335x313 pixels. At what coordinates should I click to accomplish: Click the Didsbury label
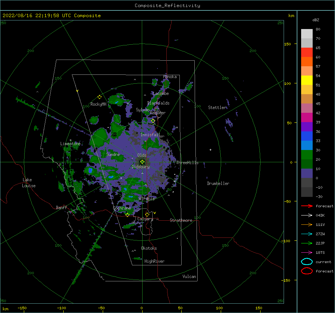141,167
